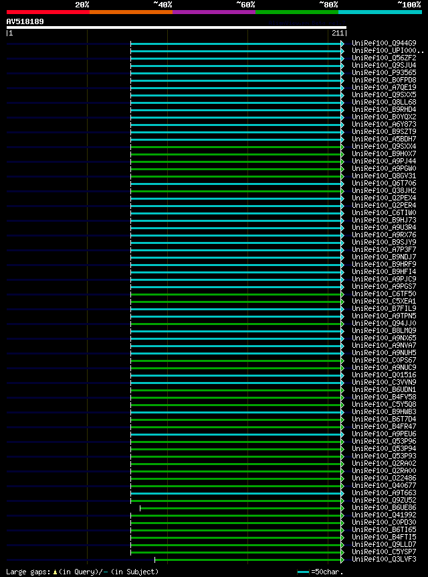This screenshot has height=577, width=428.
Task: Select the AV518189 query name label
Action: coord(25,21)
